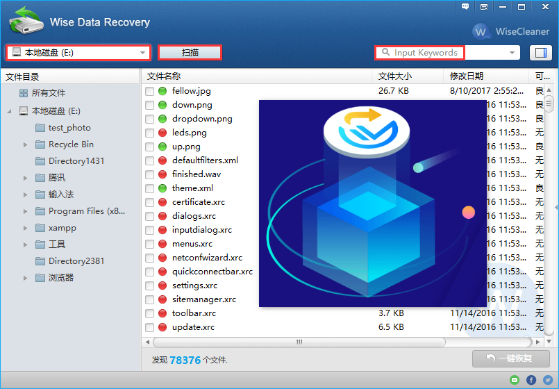Toggle the preview panel layout button
This screenshot has width=559, height=389.
539,53
